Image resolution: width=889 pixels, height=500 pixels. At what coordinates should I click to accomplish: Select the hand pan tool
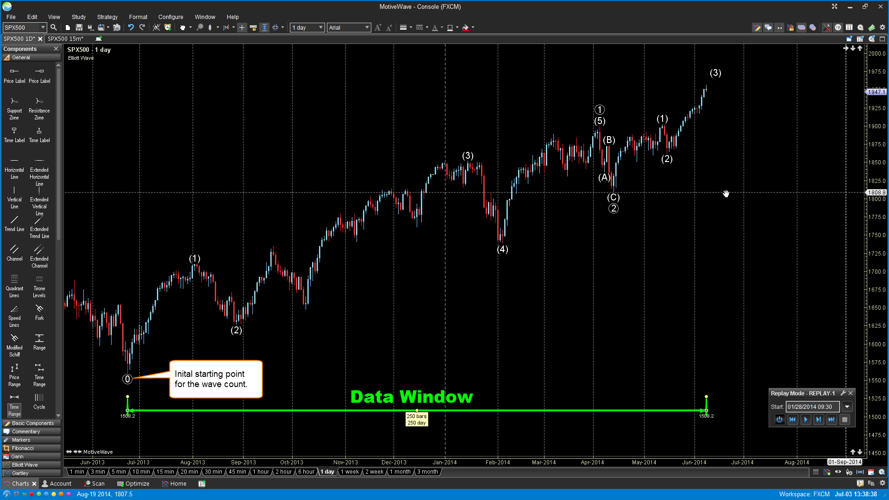182,27
